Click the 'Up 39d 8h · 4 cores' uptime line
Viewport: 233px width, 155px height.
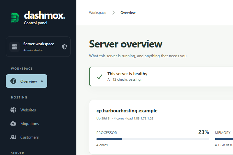pyautogui.click(x=110, y=119)
